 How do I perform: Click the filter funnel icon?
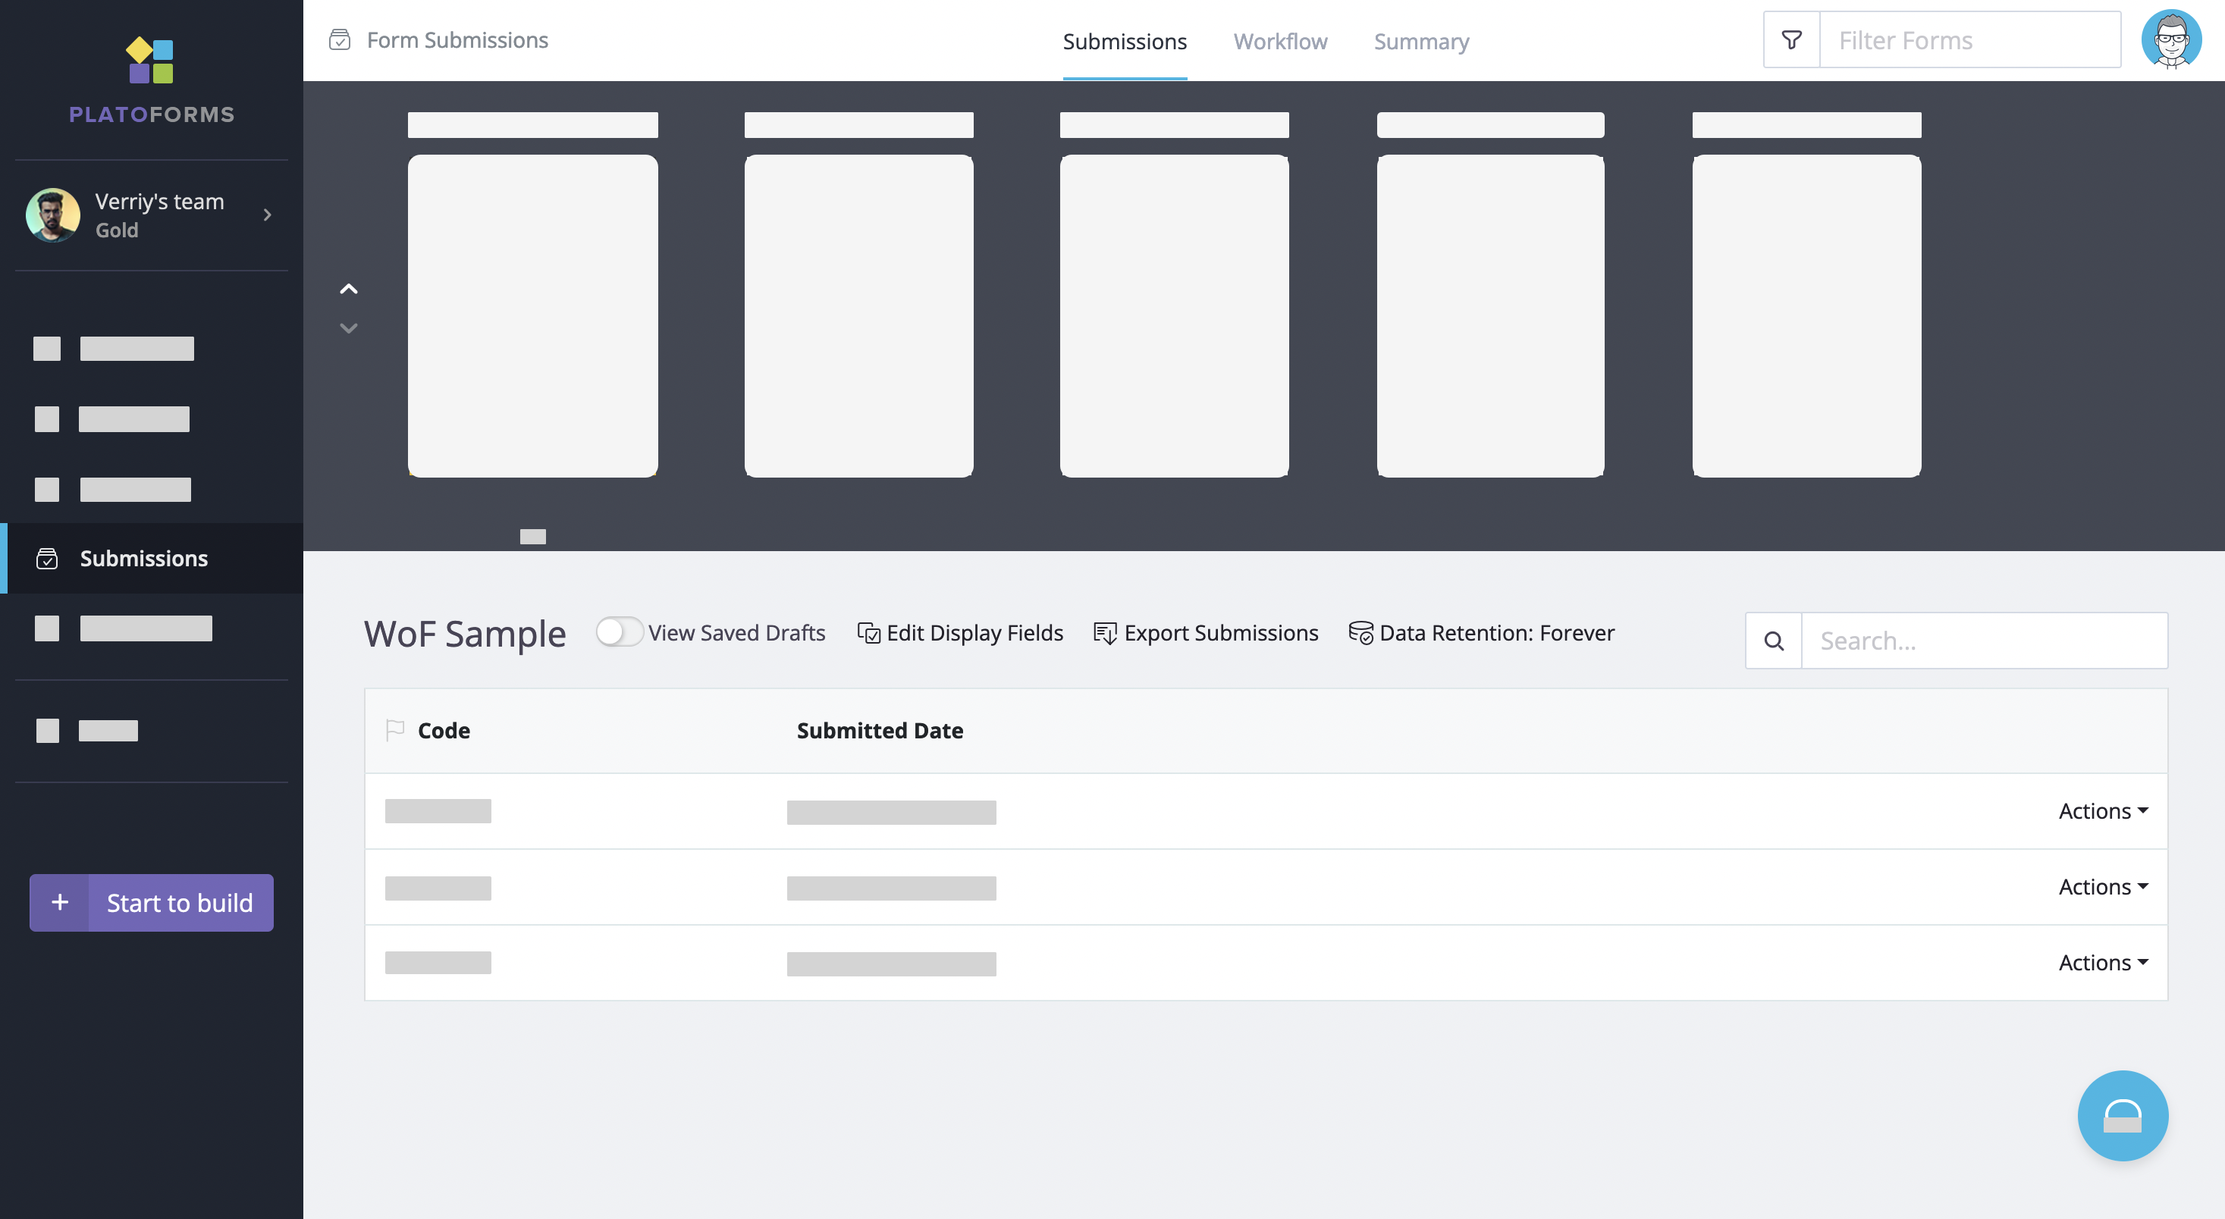coord(1791,39)
